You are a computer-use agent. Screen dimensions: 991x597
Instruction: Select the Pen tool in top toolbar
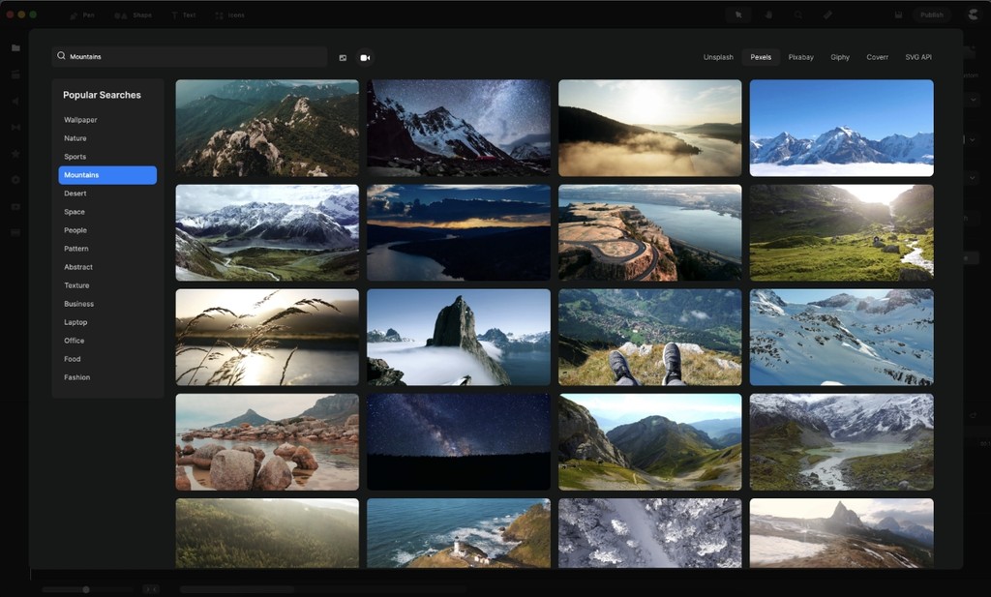[82, 15]
